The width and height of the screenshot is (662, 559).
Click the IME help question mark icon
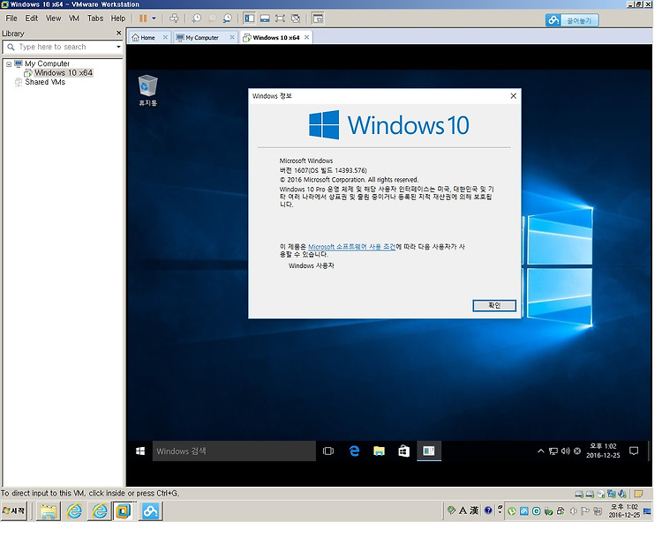tap(488, 511)
